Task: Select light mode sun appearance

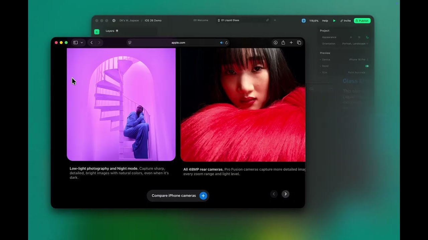Action: point(359,37)
